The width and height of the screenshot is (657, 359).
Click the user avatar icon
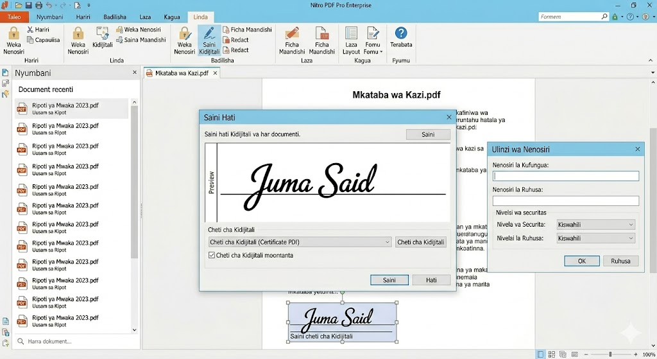(645, 17)
